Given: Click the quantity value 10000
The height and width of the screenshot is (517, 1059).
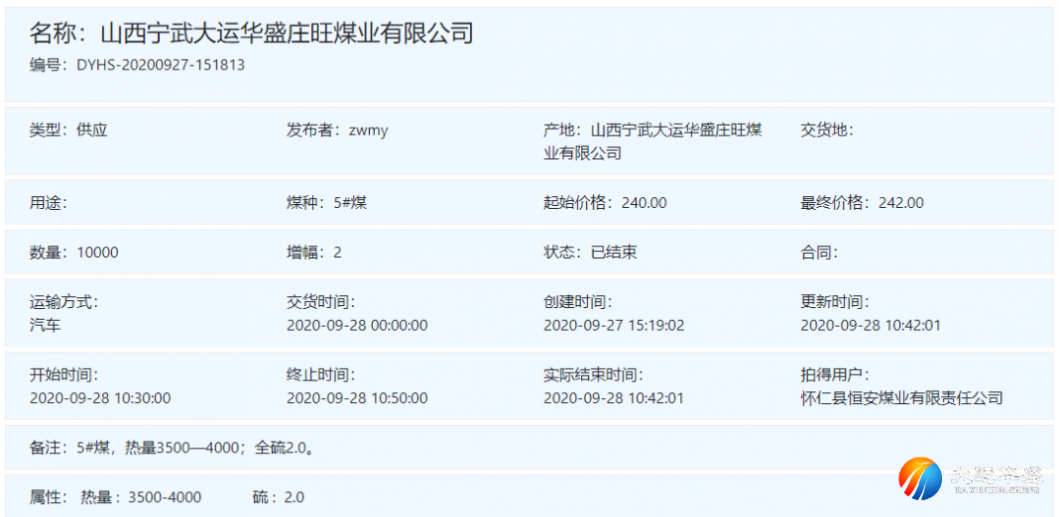Looking at the screenshot, I should click(97, 253).
